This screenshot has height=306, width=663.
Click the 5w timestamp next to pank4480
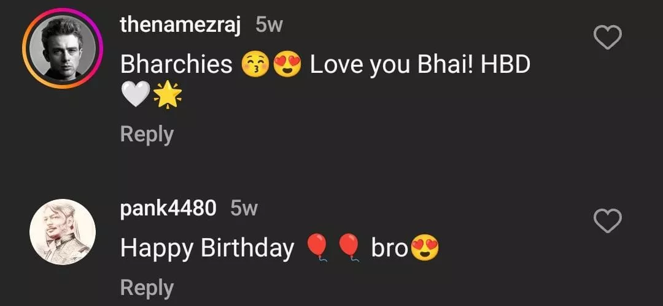pyautogui.click(x=244, y=208)
